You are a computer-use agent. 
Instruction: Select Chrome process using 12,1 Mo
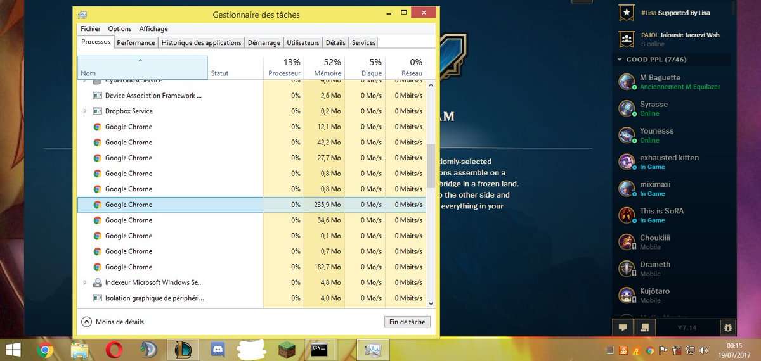pyautogui.click(x=251, y=127)
